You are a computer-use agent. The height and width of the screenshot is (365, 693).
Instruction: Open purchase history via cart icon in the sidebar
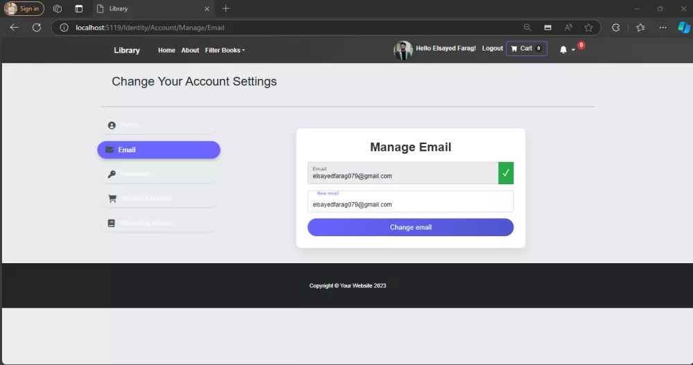pyautogui.click(x=159, y=198)
